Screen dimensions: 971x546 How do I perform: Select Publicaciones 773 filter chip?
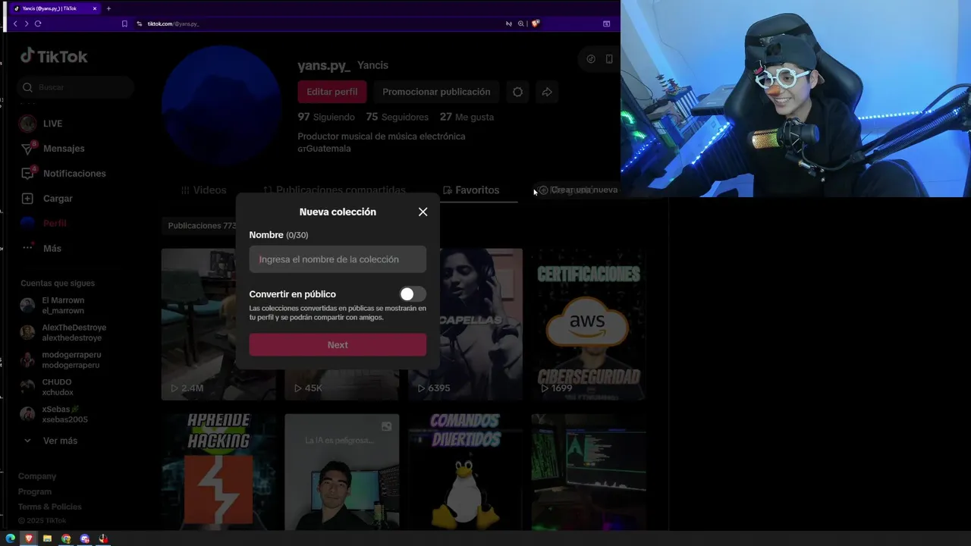(x=202, y=226)
